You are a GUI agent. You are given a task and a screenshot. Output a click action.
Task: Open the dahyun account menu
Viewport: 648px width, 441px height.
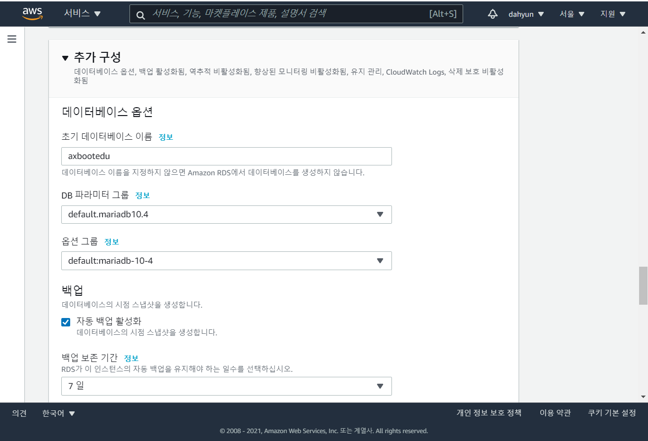coord(526,14)
